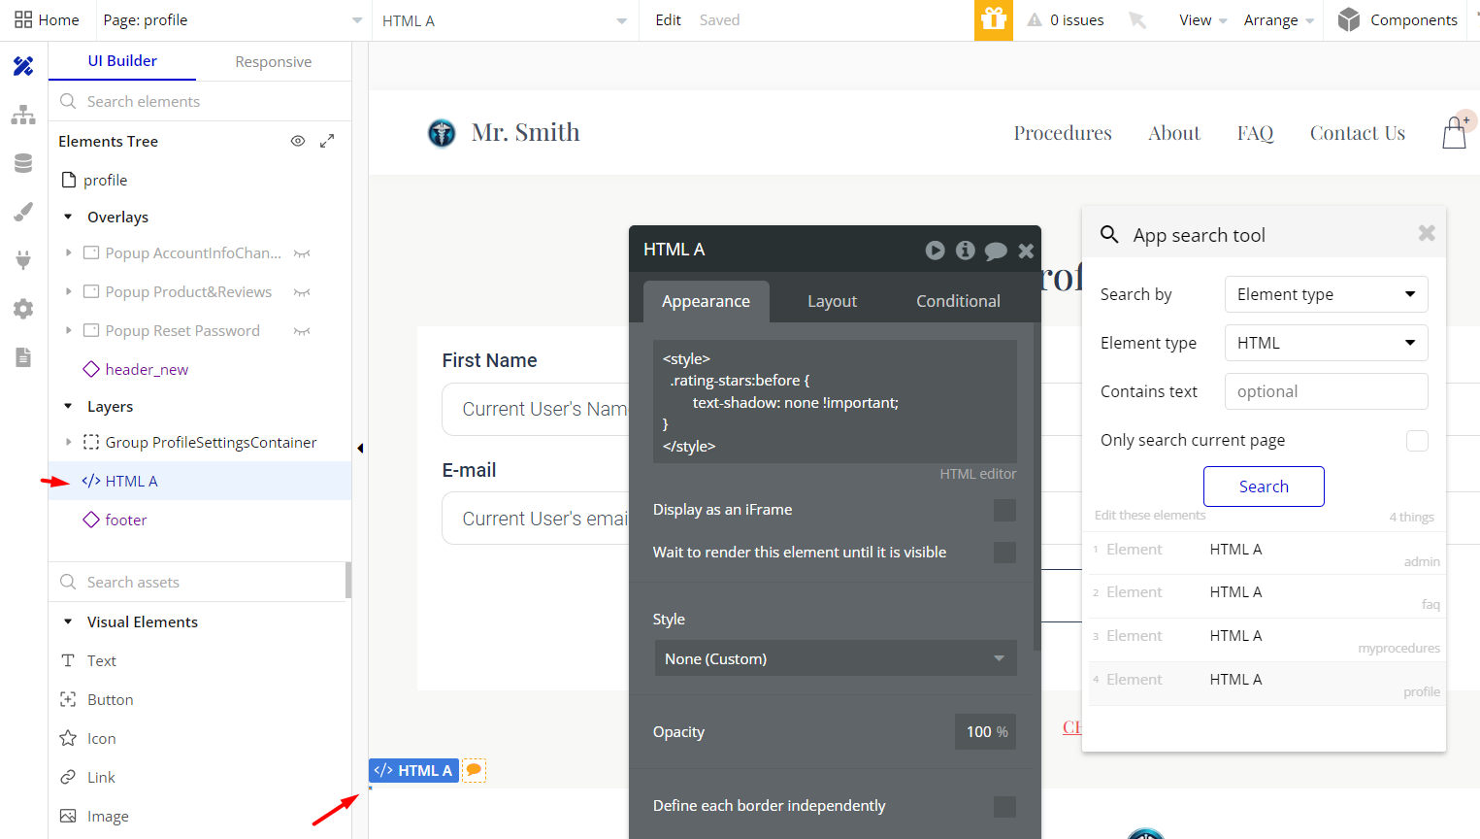The height and width of the screenshot is (839, 1480).
Task: Click the Mr. Smith logo icon
Action: pos(442,132)
